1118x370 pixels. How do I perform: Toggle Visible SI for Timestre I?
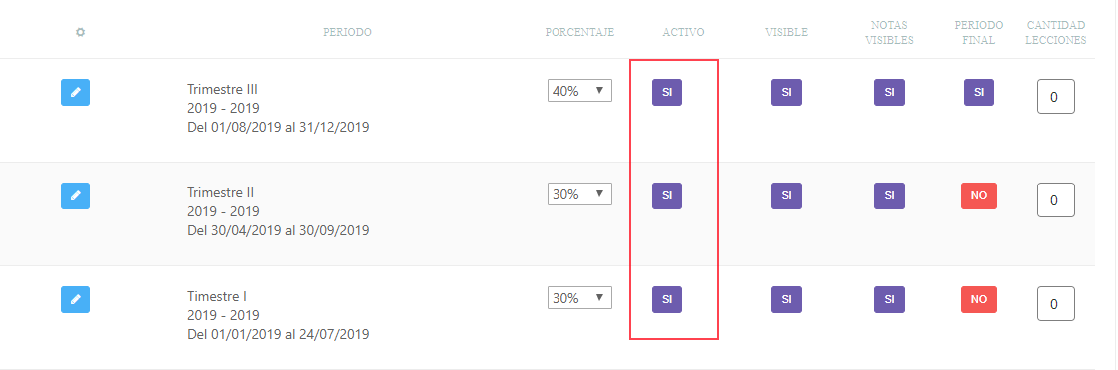[786, 299]
